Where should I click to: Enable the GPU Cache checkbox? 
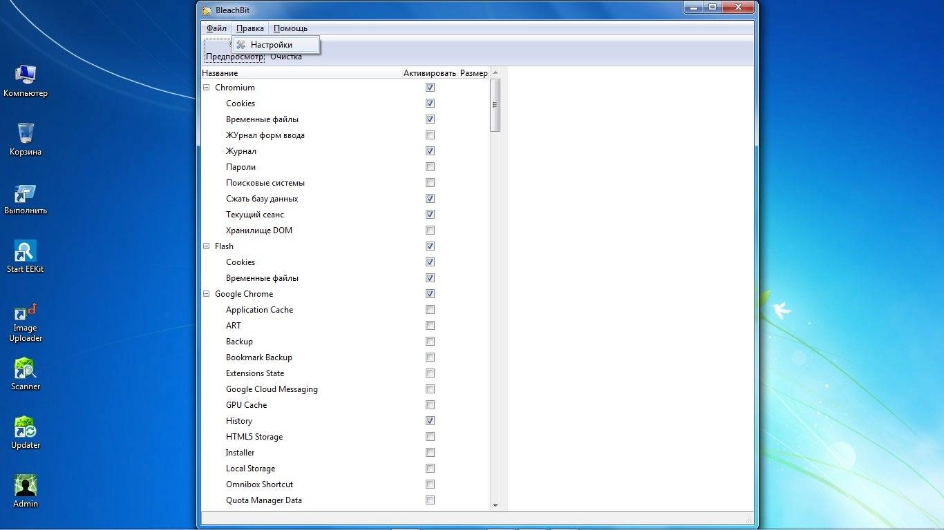click(430, 405)
